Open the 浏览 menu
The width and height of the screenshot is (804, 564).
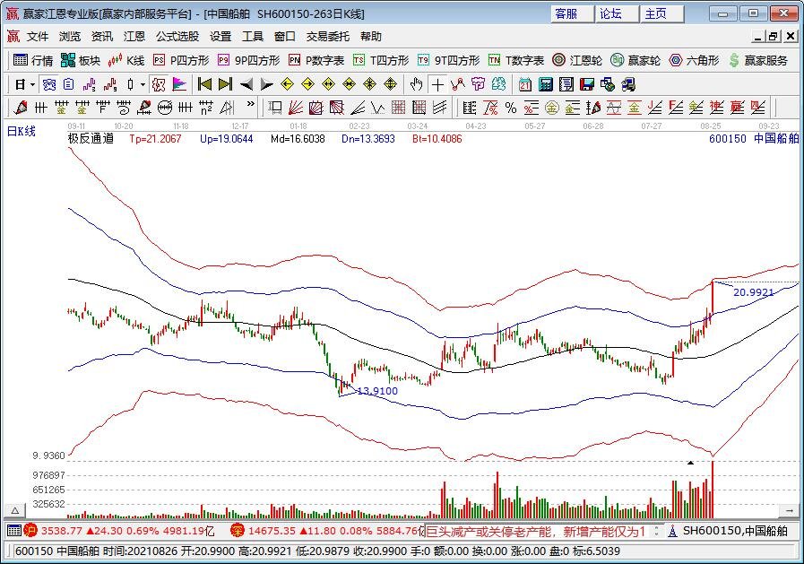tap(70, 37)
